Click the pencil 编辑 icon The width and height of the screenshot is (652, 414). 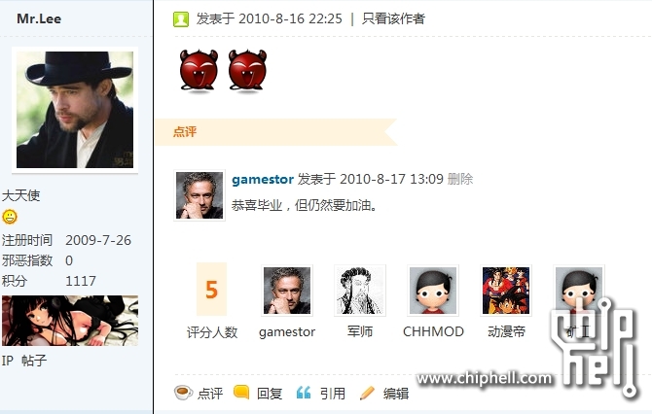[367, 393]
